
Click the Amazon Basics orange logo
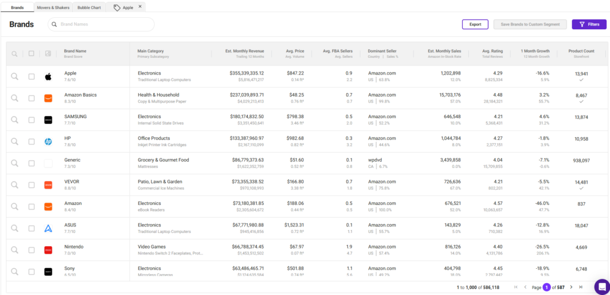[x=48, y=98]
